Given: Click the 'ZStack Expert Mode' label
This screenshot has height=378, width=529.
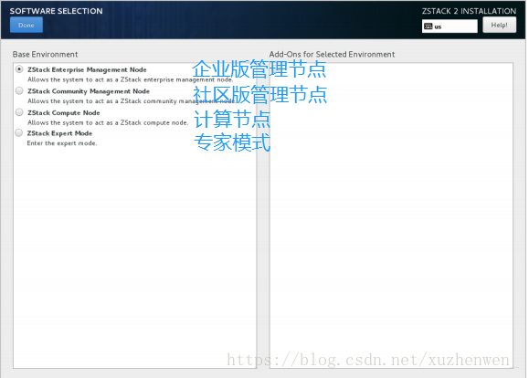Looking at the screenshot, I should [x=59, y=133].
